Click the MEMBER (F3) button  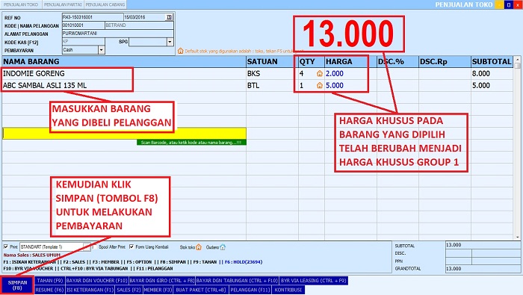click(158, 290)
